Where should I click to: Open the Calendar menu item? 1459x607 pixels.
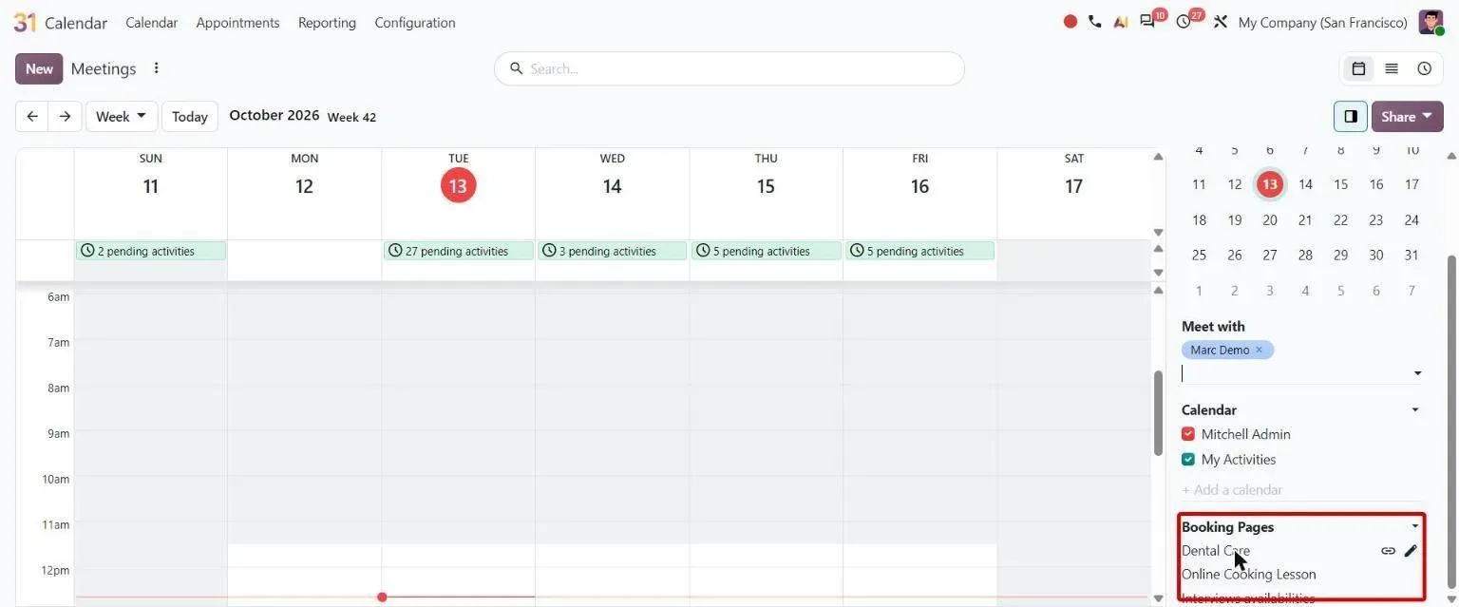[x=152, y=22]
